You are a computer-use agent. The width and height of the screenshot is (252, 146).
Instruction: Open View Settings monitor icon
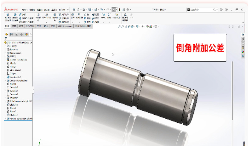(156, 26)
